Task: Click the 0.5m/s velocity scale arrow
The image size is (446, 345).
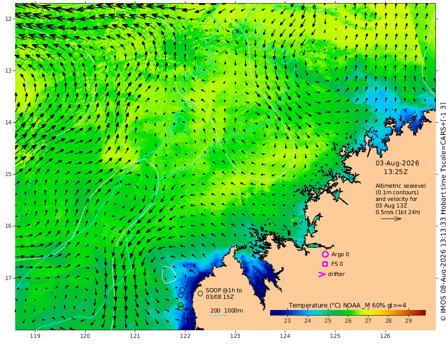Action: tap(391, 219)
